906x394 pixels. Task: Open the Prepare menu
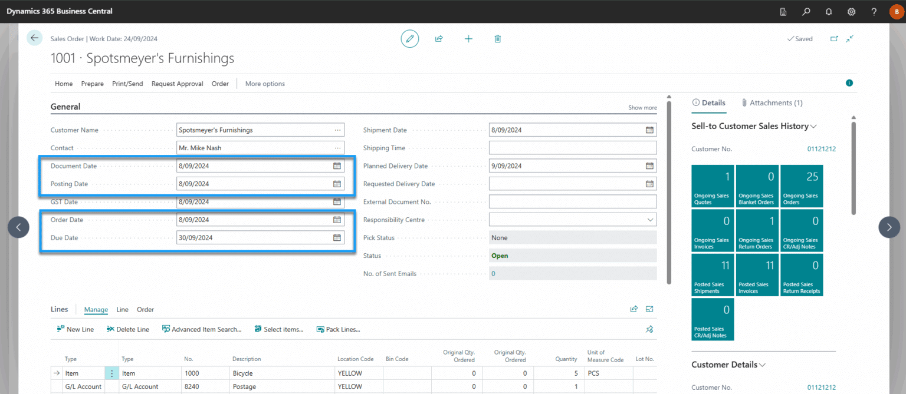point(92,84)
